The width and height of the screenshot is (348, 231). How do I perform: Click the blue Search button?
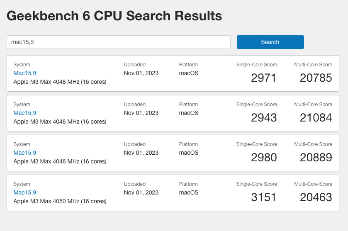(270, 42)
